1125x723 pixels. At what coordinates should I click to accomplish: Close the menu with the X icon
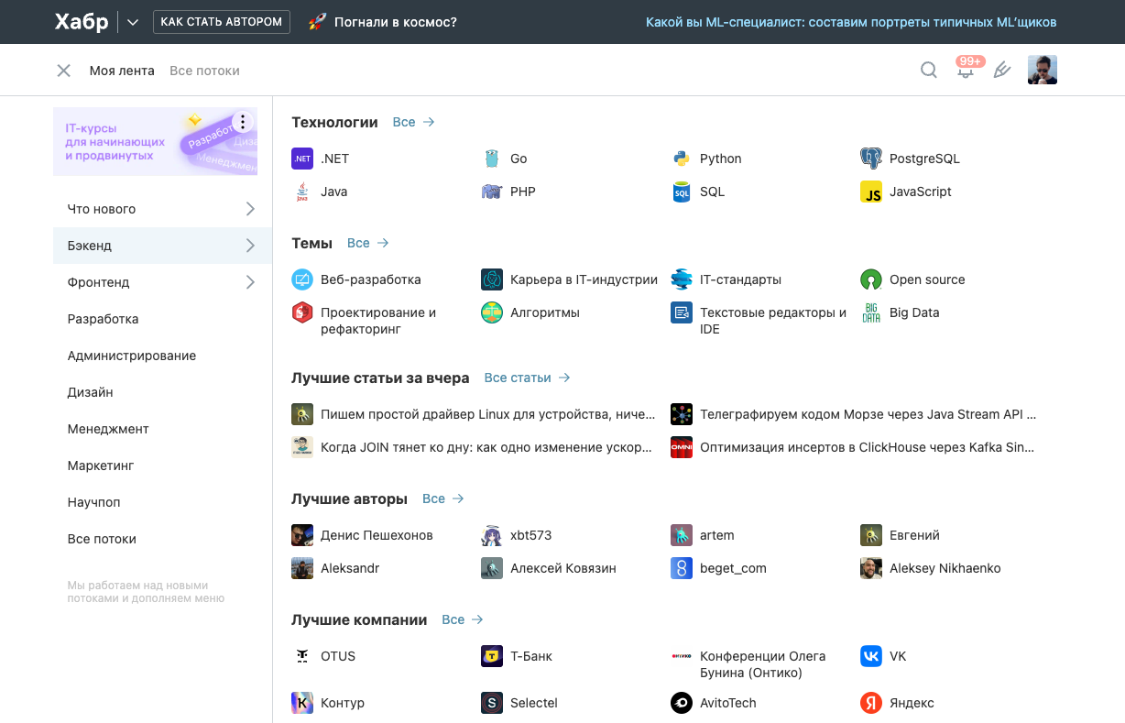coord(63,71)
